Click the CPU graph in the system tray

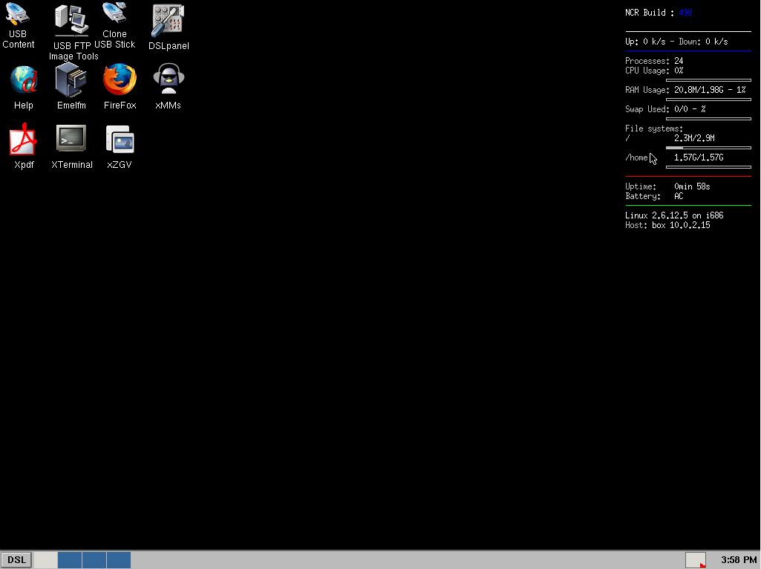[695, 559]
